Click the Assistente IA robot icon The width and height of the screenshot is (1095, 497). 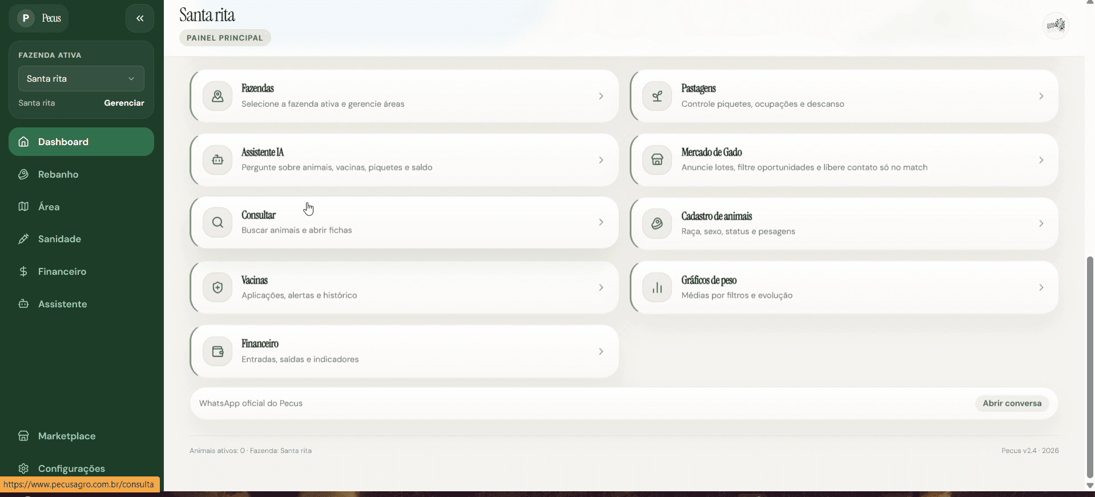tap(218, 160)
